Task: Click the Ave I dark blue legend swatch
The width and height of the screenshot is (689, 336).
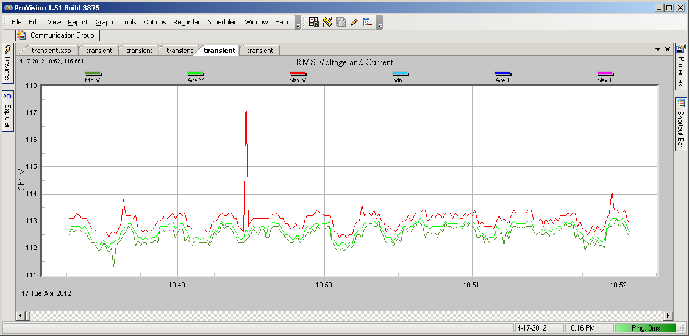Action: point(502,74)
